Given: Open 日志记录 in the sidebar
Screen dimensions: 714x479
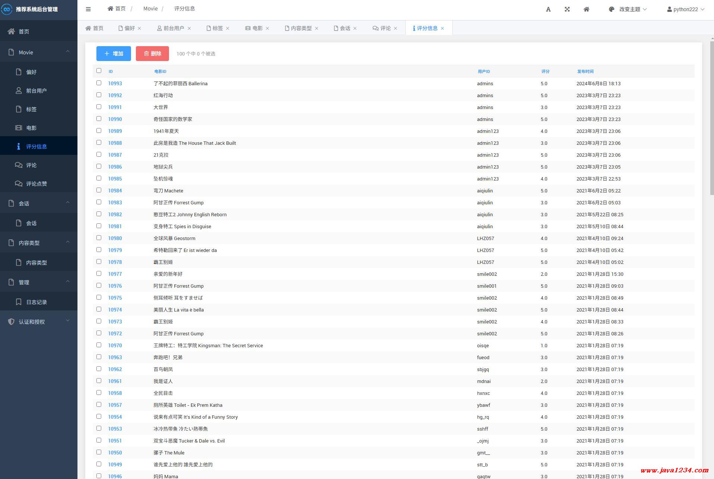Looking at the screenshot, I should (x=36, y=302).
